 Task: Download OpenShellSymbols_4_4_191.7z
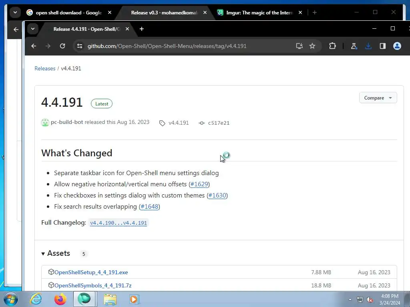point(93,285)
